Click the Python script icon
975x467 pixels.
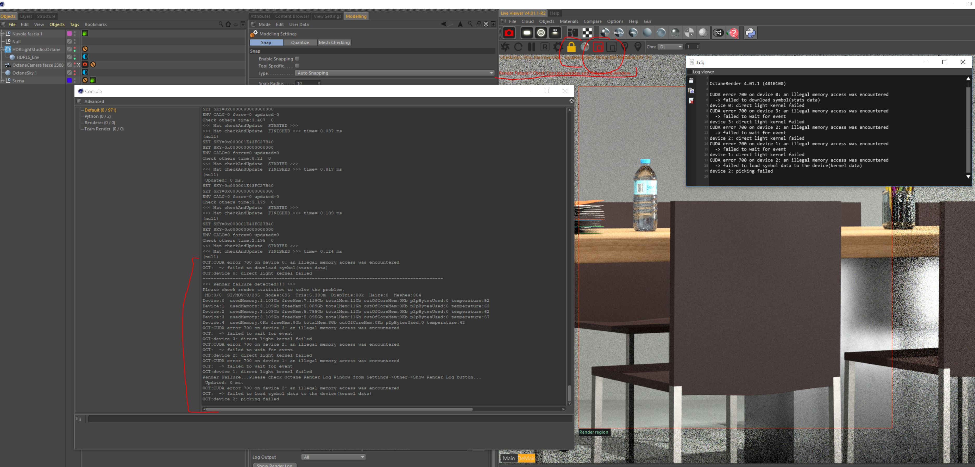point(750,33)
